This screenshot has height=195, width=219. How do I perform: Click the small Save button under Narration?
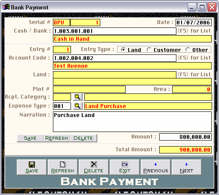coord(30,138)
